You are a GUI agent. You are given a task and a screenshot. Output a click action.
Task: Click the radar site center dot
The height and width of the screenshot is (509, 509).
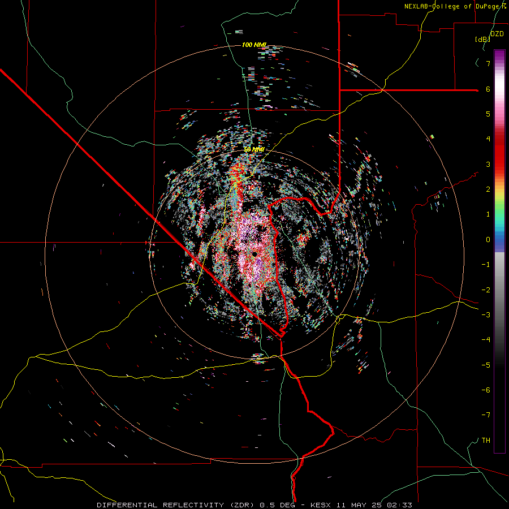pos(255,254)
